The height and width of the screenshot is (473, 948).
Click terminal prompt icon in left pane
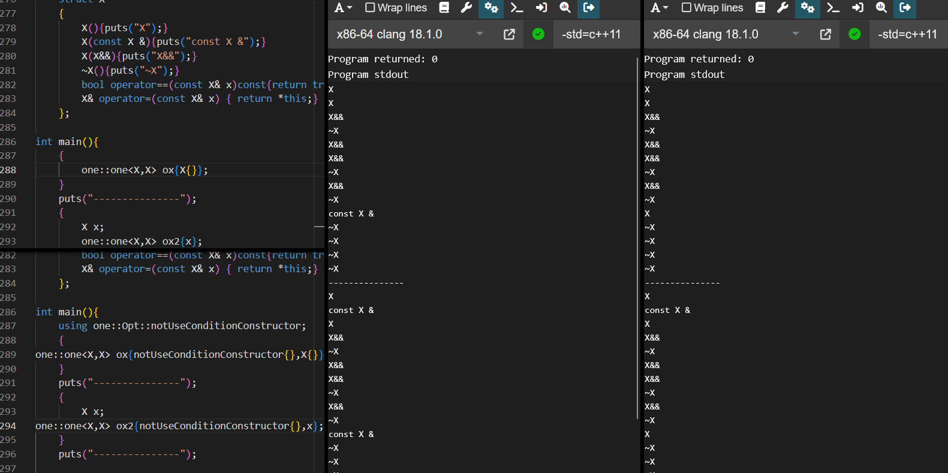(x=516, y=8)
